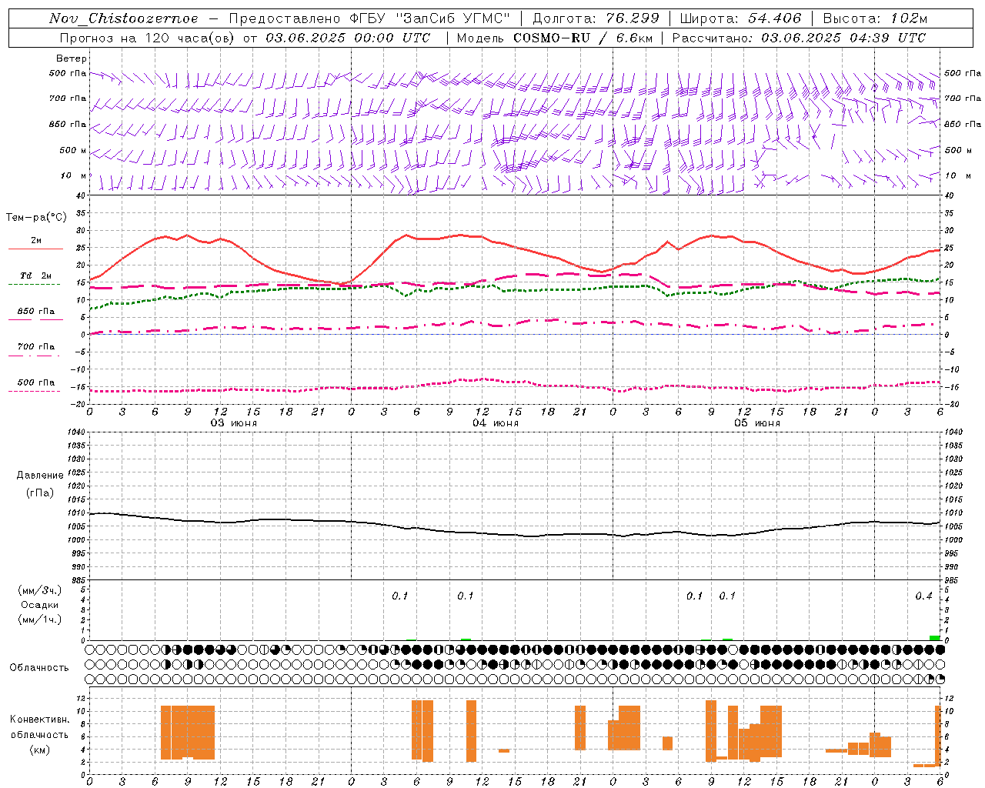Click the tall green precipitation bar at the far right
The height and width of the screenshot is (788, 985).
tap(934, 638)
